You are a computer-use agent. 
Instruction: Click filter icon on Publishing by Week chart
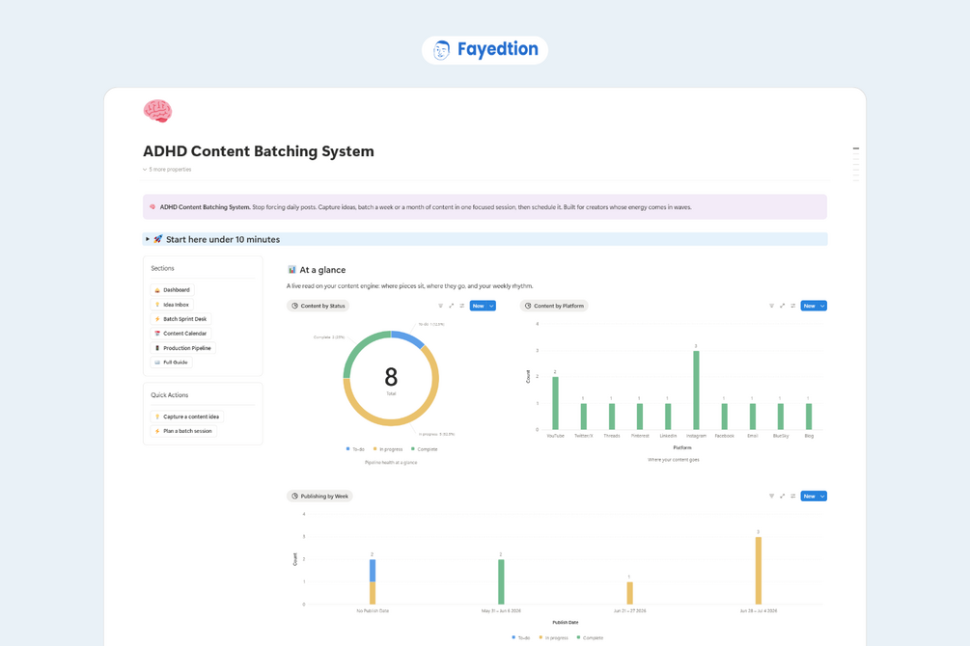point(771,497)
